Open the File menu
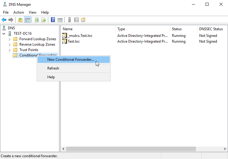The height and width of the screenshot is (159, 228). click(x=6, y=12)
